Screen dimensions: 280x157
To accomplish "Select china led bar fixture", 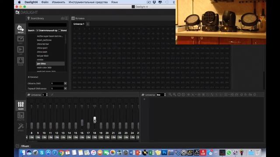I will (43, 44).
